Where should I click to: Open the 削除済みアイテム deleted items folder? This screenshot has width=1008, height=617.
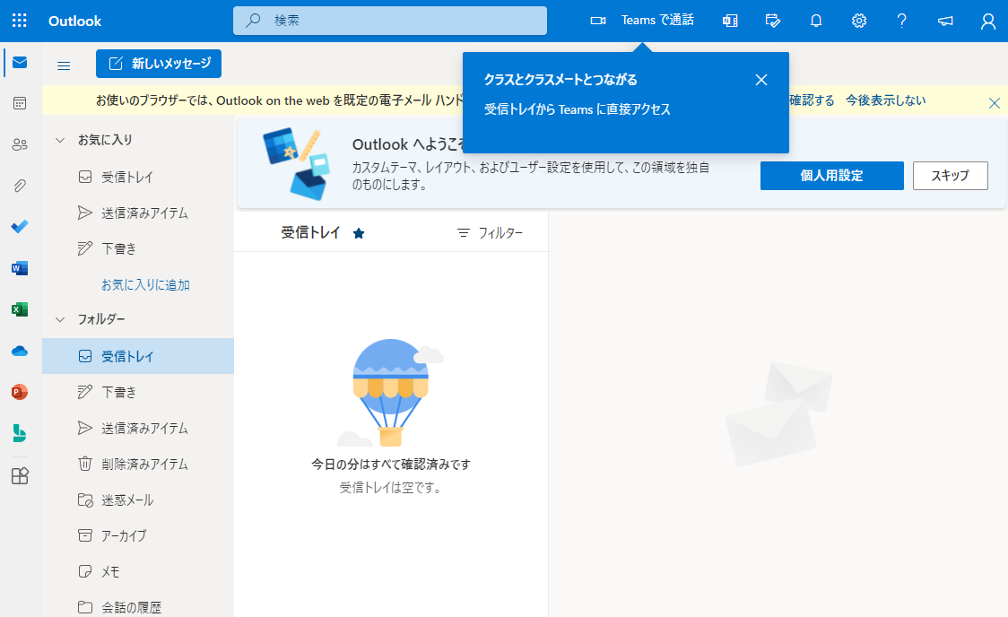point(138,464)
